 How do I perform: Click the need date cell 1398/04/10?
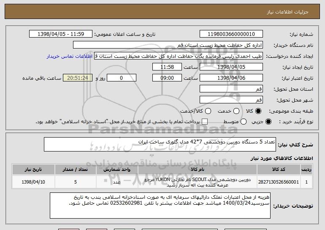pyautogui.click(x=33, y=182)
